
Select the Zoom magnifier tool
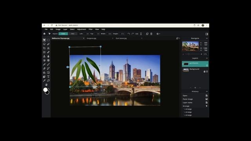[x=48, y=81]
